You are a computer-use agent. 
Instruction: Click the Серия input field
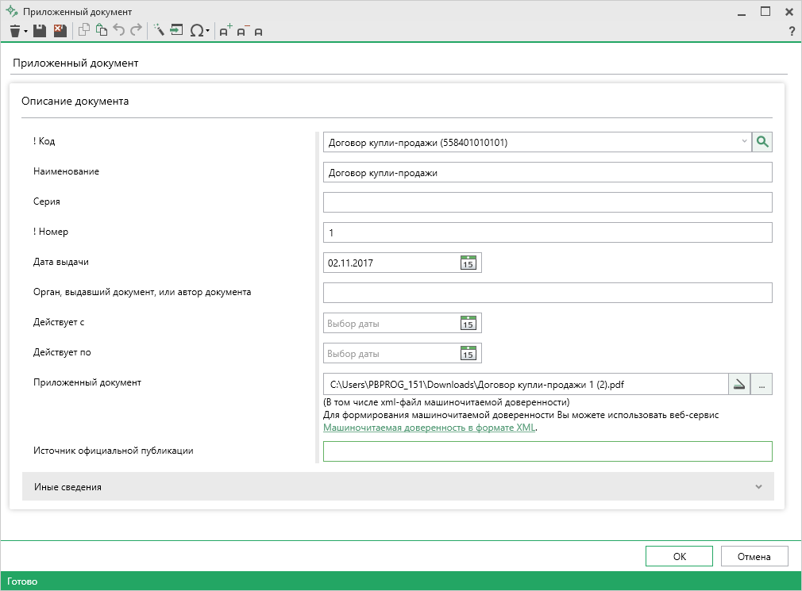(x=547, y=202)
